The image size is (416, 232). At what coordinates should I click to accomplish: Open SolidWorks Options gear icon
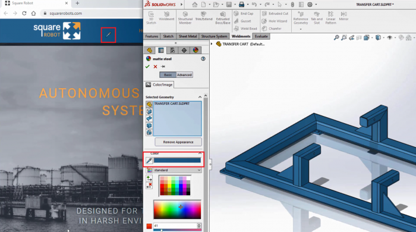point(310,5)
